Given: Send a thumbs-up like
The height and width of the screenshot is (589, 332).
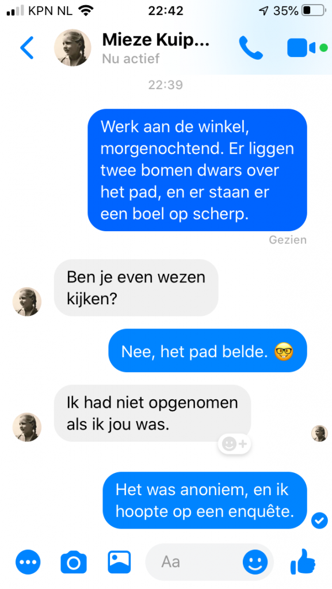Looking at the screenshot, I should 303,561.
